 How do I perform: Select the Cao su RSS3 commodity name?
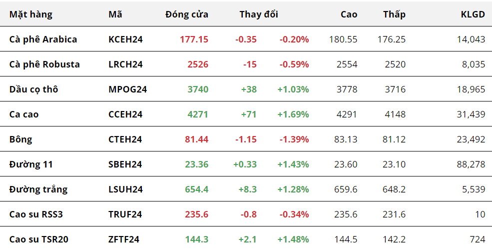click(36, 214)
